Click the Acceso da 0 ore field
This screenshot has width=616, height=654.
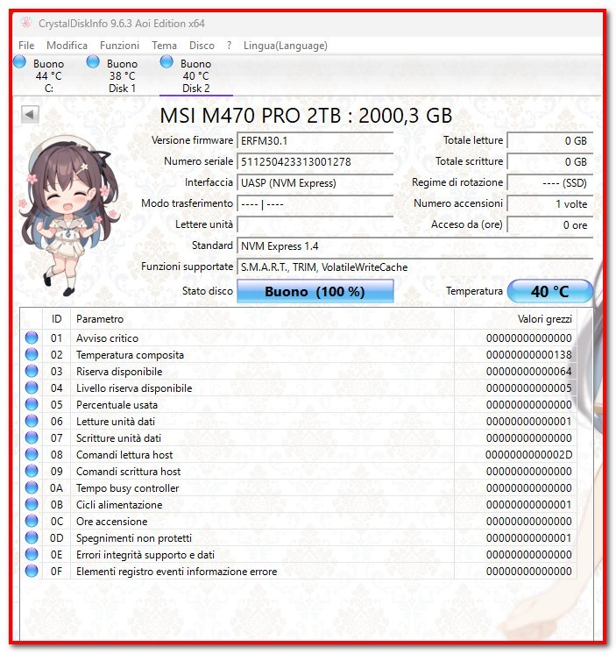(549, 224)
